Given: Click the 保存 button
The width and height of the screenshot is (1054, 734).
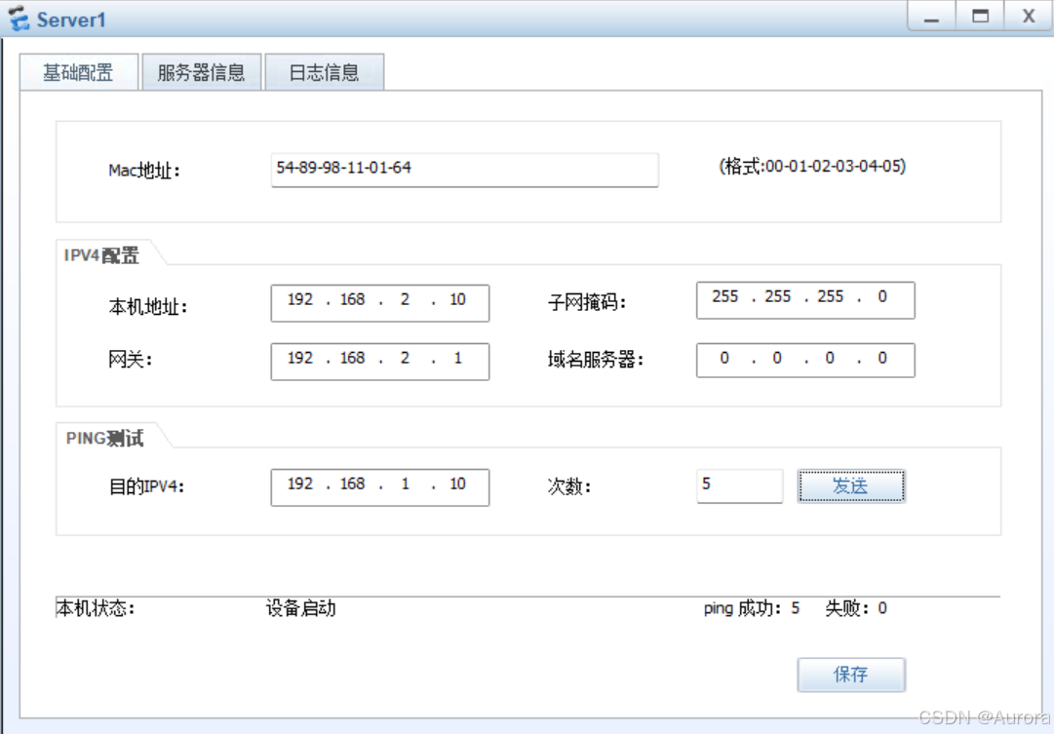Looking at the screenshot, I should point(851,675).
